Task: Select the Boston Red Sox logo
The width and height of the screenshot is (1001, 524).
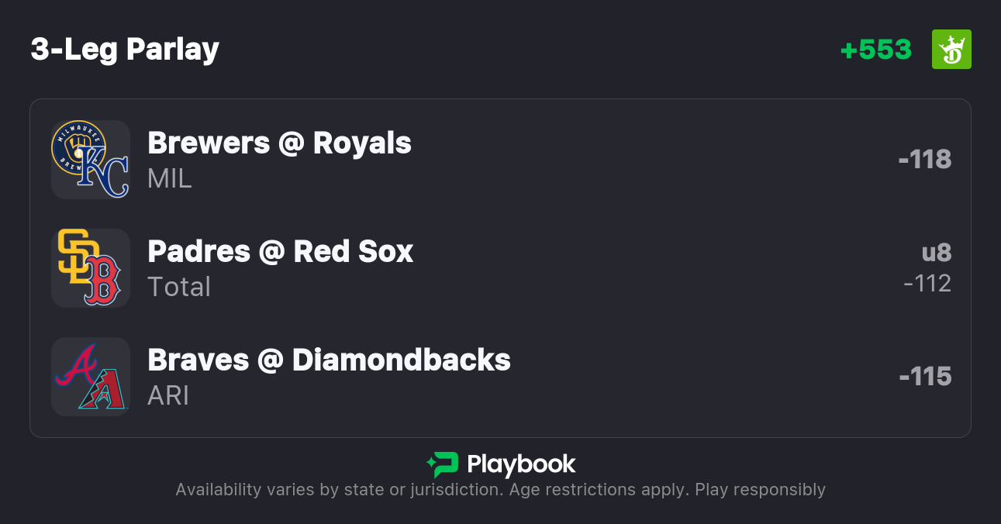Action: [x=103, y=281]
